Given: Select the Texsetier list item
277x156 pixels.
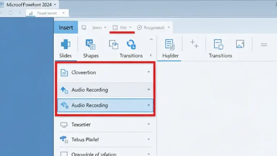Looking at the screenshot, I should click(x=105, y=125).
